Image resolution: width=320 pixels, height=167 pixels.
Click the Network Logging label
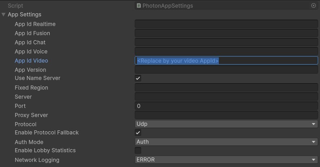[x=37, y=160]
